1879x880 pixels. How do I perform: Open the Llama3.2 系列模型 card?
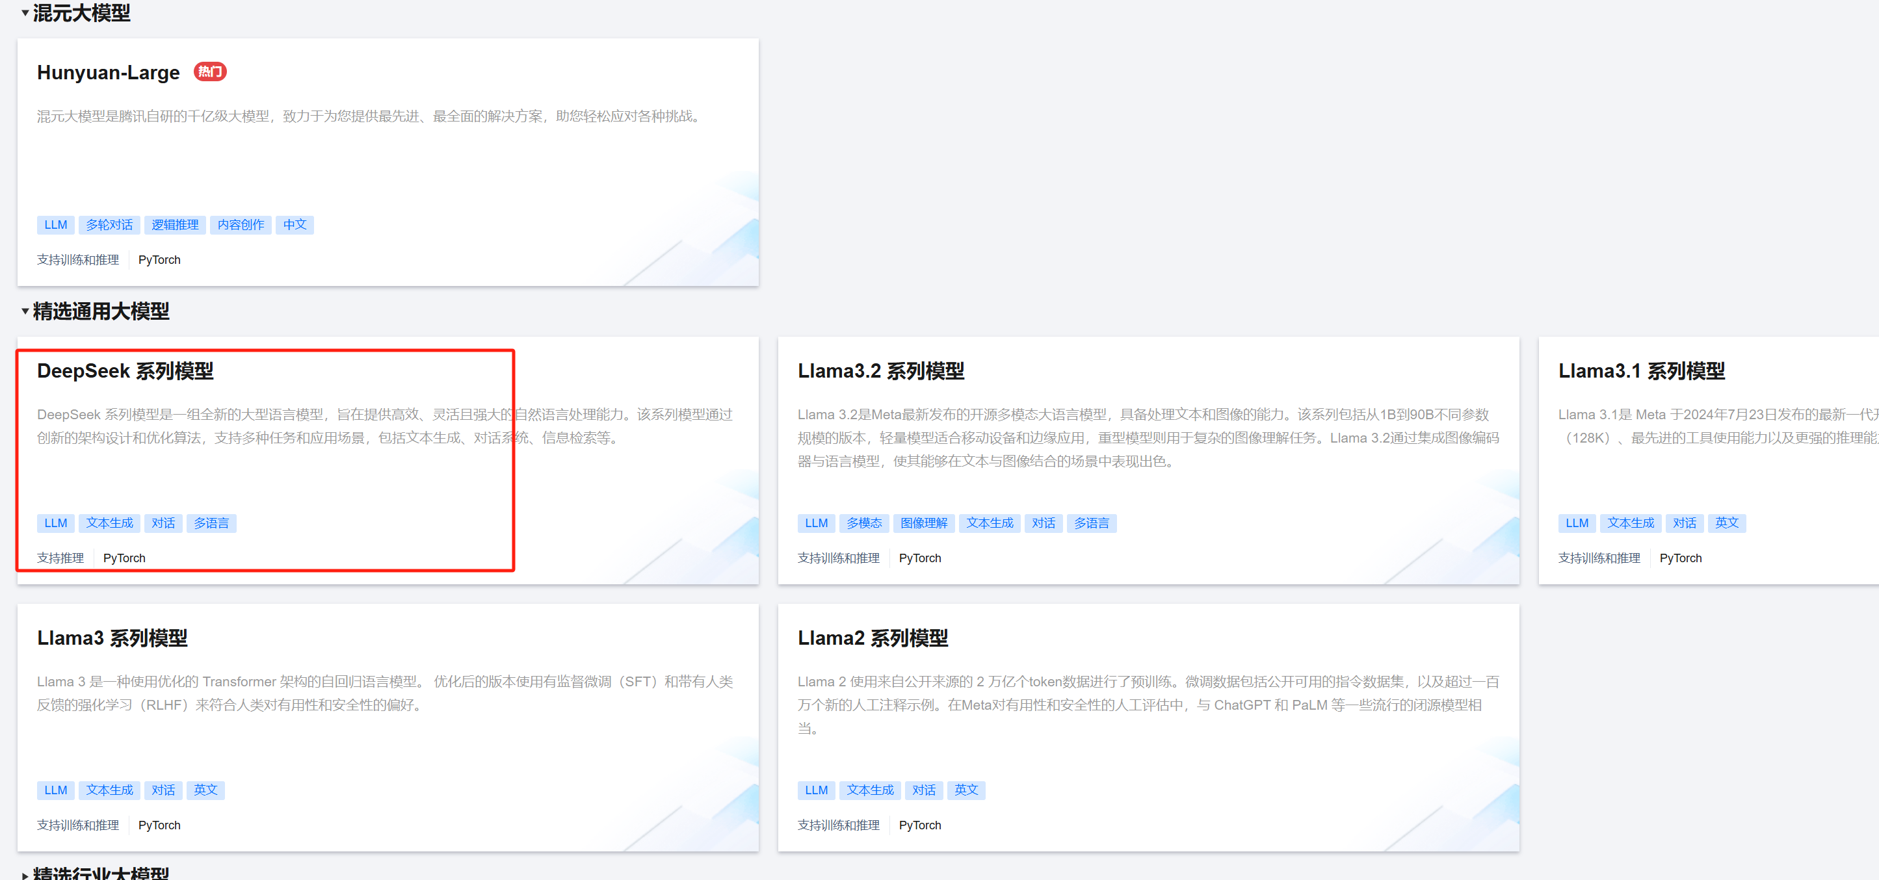click(x=880, y=371)
